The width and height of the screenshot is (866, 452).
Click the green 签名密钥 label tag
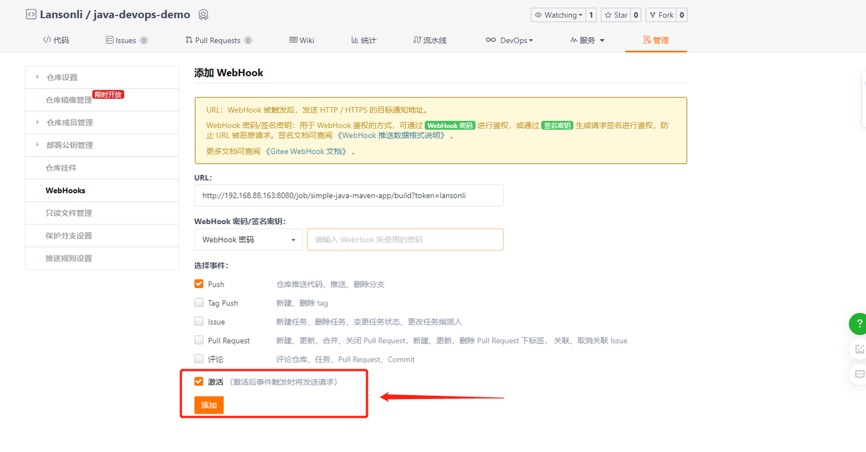pos(557,125)
